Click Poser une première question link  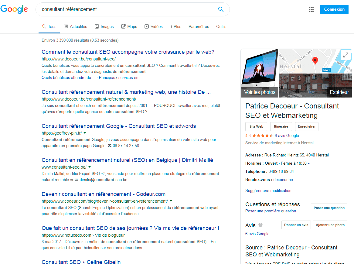tap(271, 211)
